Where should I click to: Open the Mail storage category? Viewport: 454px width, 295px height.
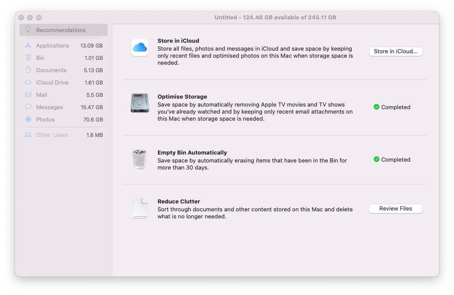point(64,95)
